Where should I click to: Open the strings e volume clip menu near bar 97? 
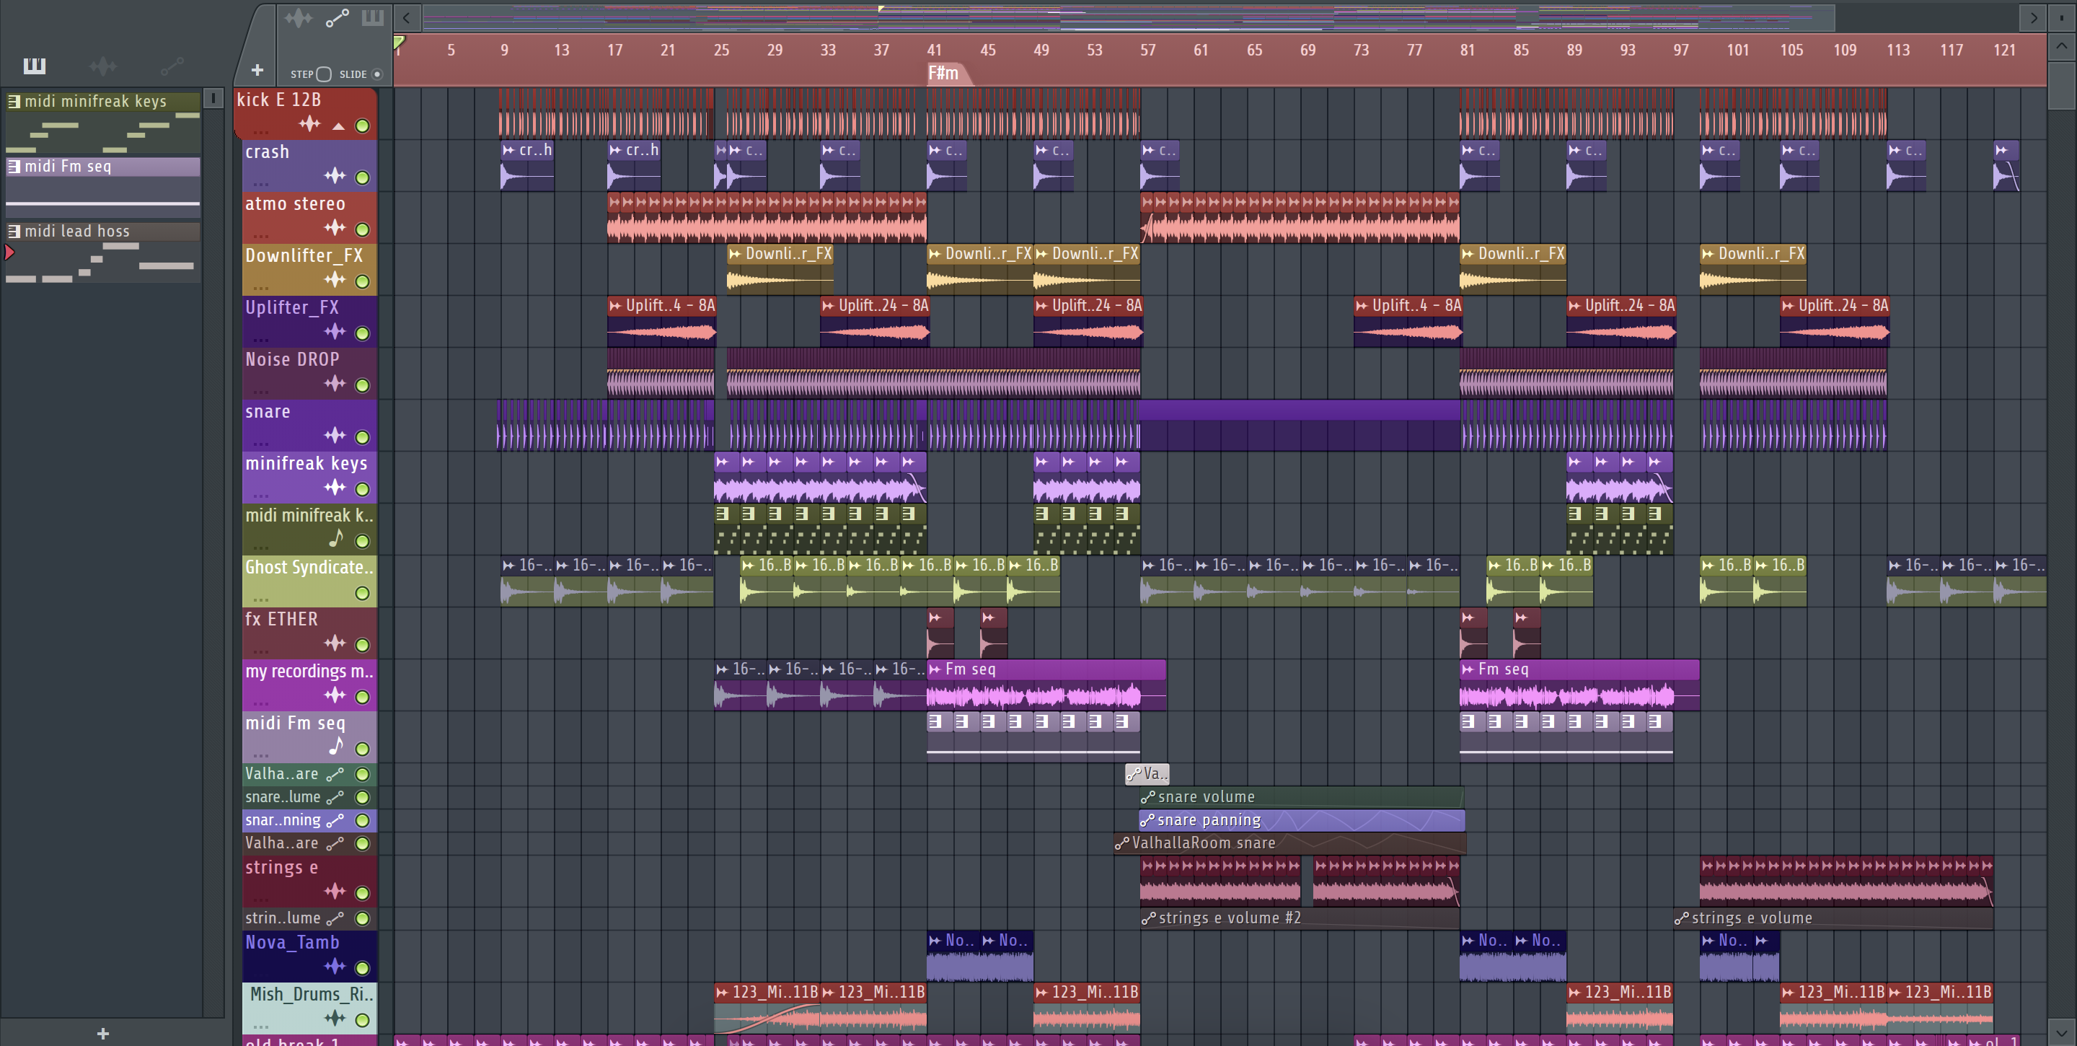1682,918
